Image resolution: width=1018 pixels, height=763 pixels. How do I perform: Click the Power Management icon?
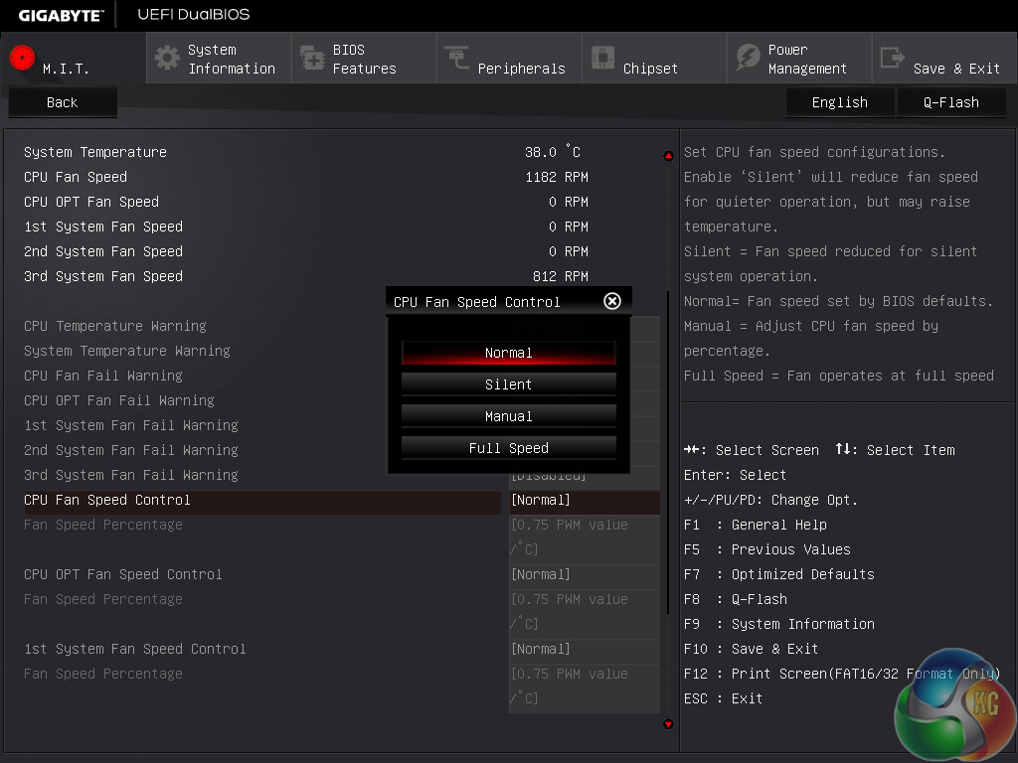pos(748,58)
